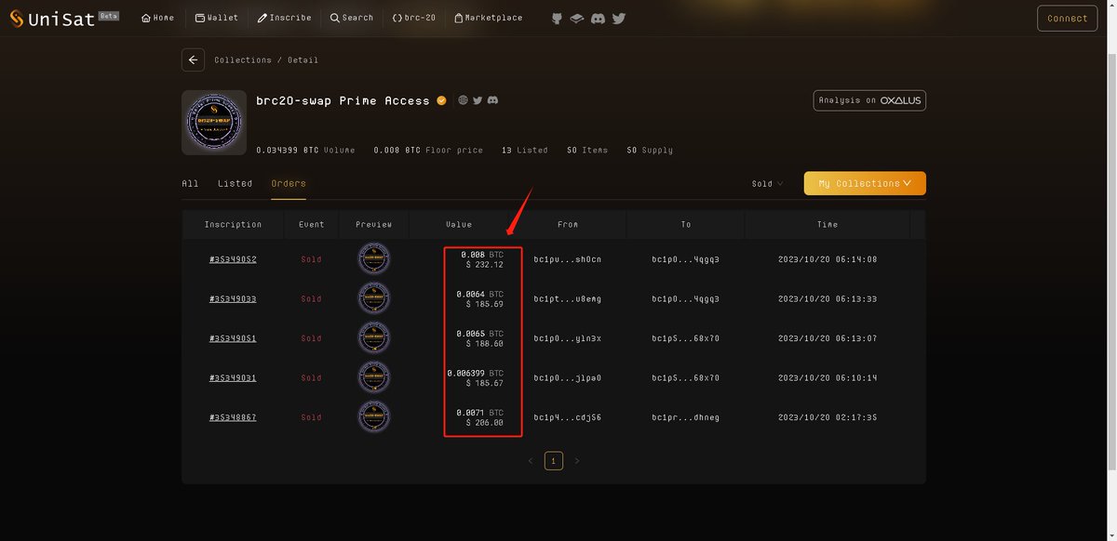Open the brc-20 menu item
1117x541 pixels.
(413, 18)
